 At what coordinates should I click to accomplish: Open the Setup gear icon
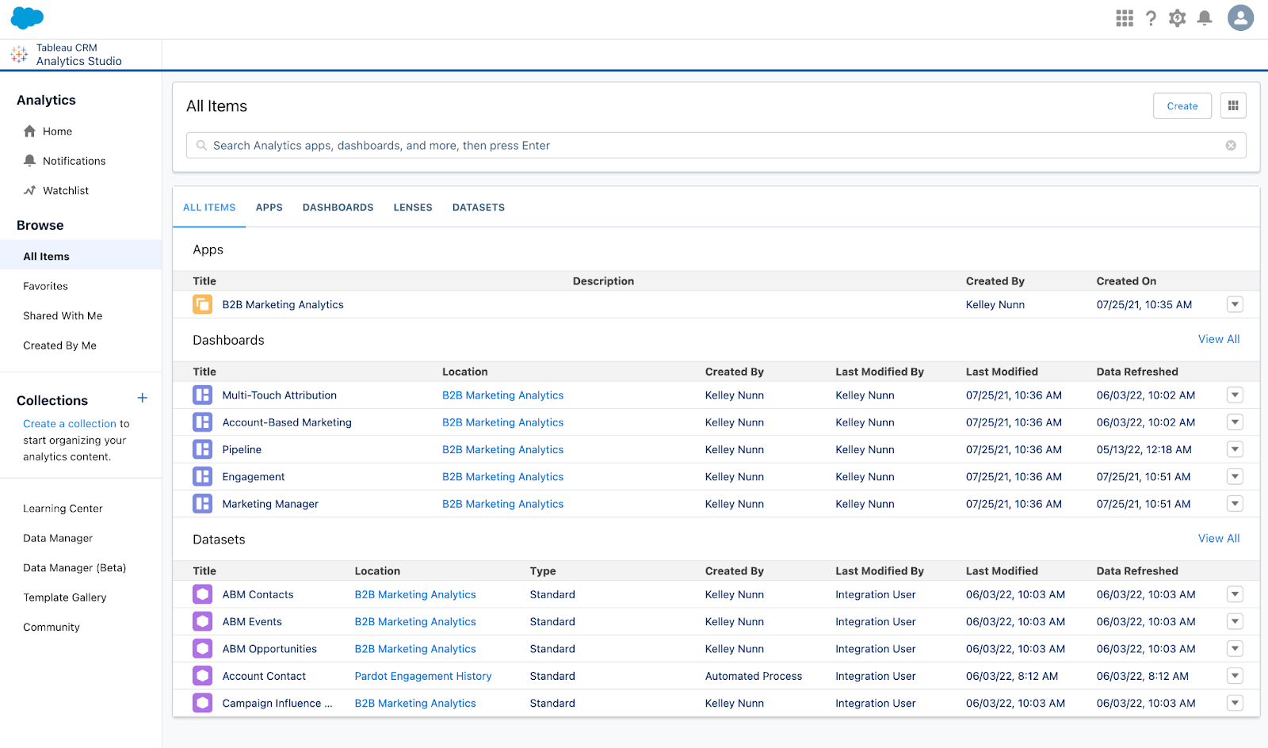pyautogui.click(x=1178, y=18)
